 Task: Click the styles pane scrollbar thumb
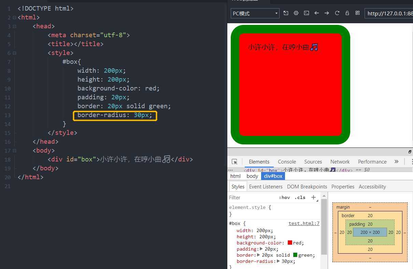click(324, 227)
